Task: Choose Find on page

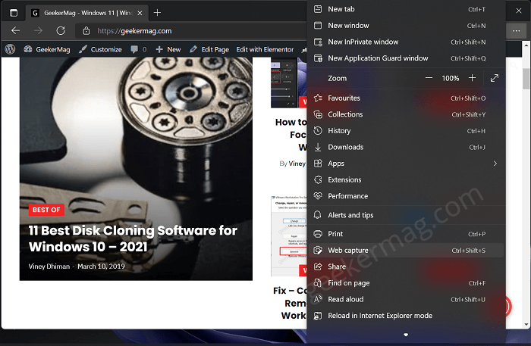Action: [406, 283]
